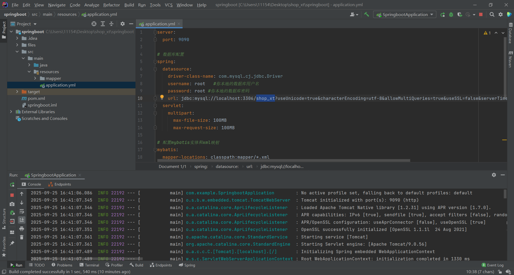The height and width of the screenshot is (275, 514).
Task: Select pom.xml in the project tree
Action: coord(36,99)
